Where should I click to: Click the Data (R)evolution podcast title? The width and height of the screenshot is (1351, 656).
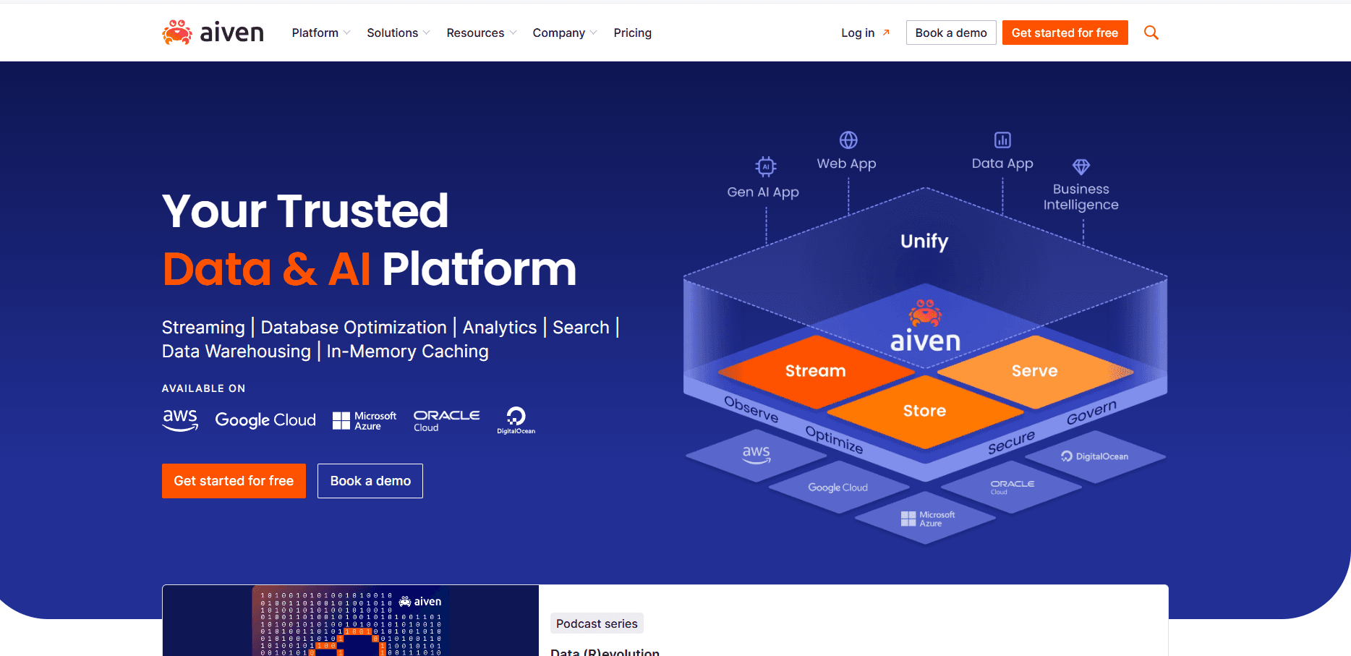click(x=605, y=651)
